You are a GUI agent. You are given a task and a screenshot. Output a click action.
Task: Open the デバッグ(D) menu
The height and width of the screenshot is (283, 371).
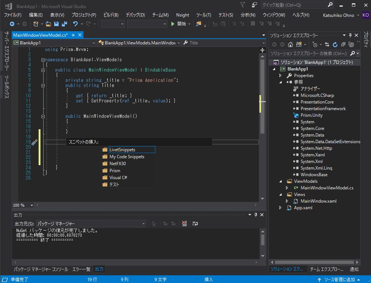[x=135, y=15]
